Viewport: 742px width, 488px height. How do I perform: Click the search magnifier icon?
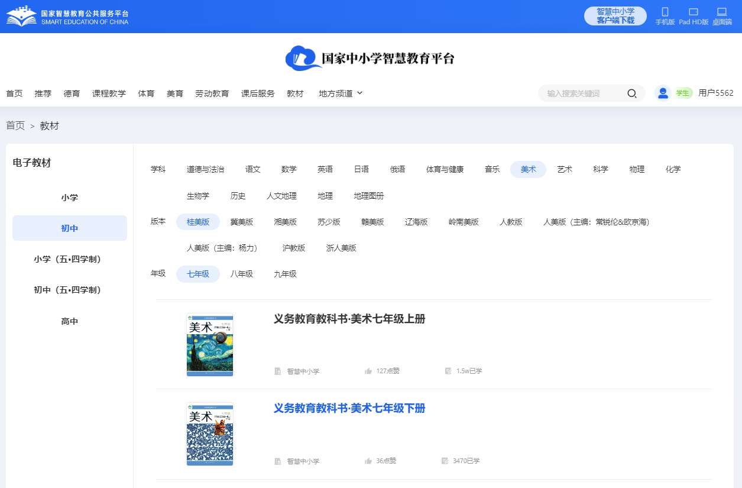(x=631, y=93)
